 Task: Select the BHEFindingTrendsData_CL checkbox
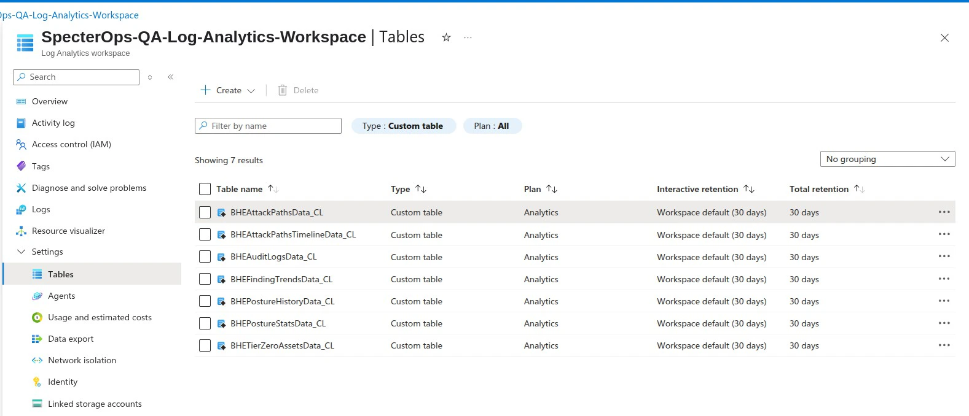pos(205,279)
